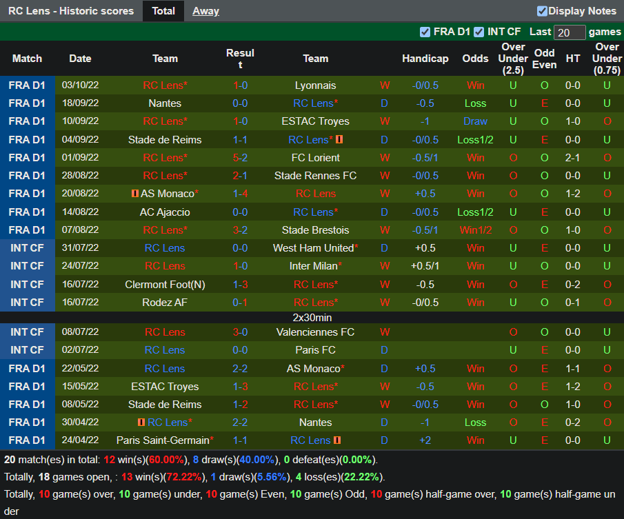Open ESTAC Troyes link in 10/09/22 row
Image resolution: width=624 pixels, height=519 pixels.
[315, 121]
